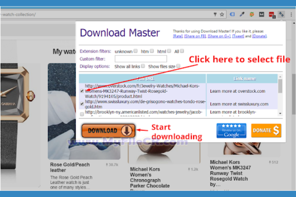Open the [Share on G+] link
Screen dimensions: 296x197
[219, 36]
